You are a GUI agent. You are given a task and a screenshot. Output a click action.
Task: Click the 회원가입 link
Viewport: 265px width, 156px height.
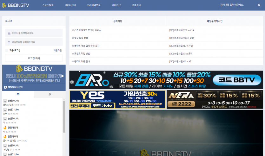click(57, 50)
